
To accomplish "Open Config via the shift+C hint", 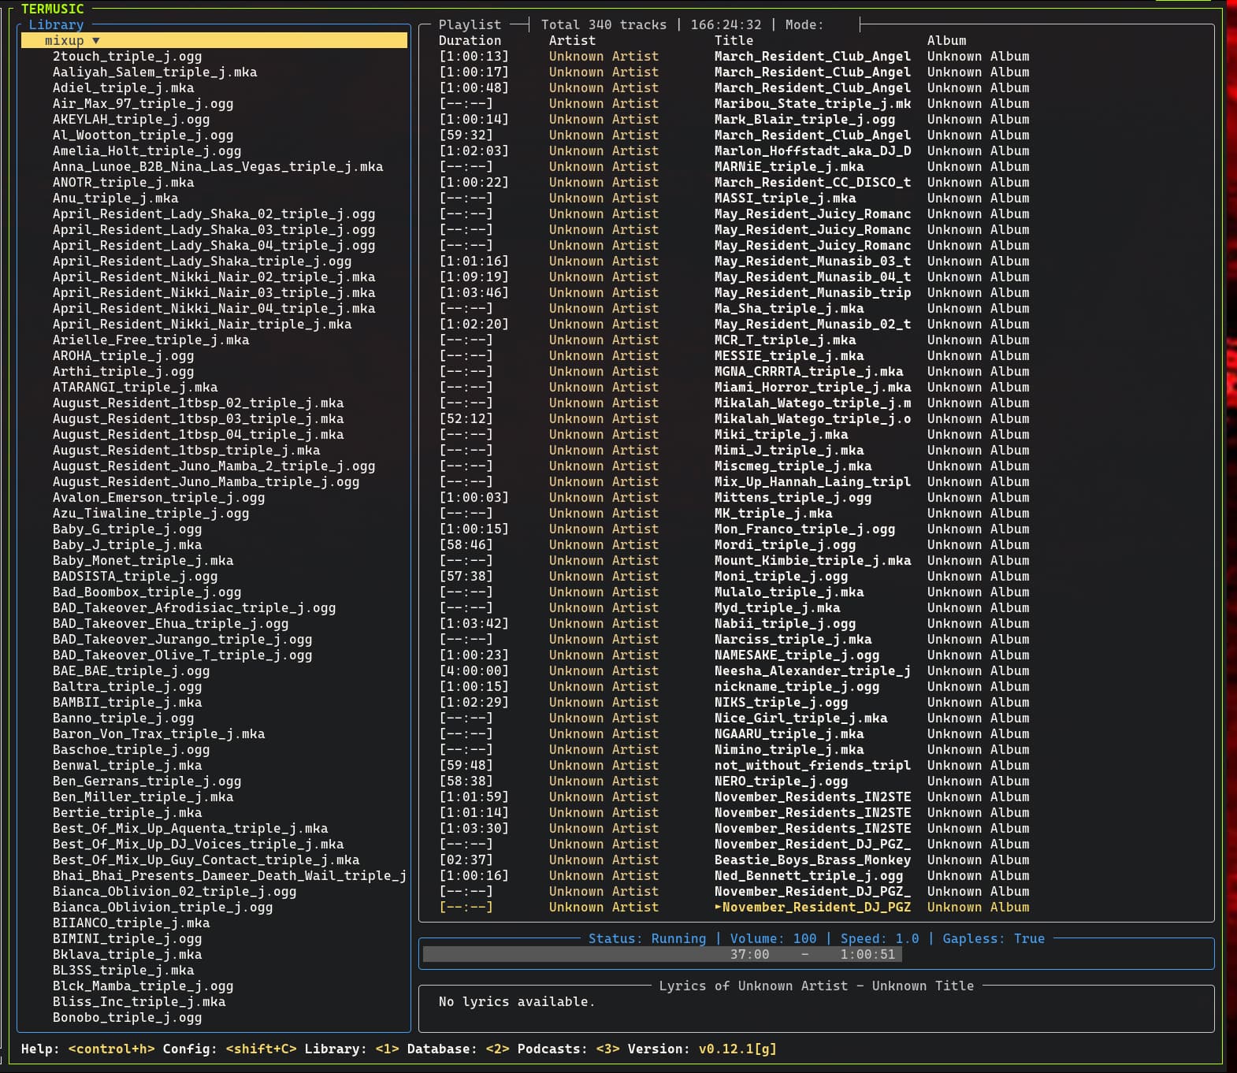I will tap(261, 1049).
